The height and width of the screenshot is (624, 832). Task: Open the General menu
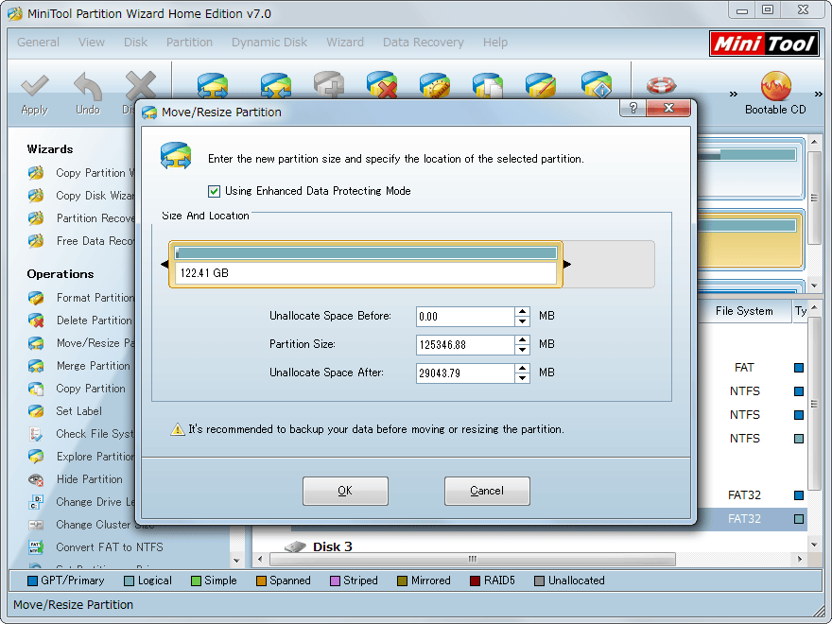pos(38,43)
